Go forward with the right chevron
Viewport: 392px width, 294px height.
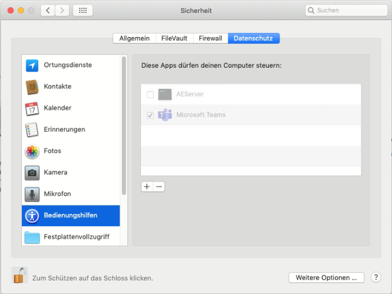(62, 10)
